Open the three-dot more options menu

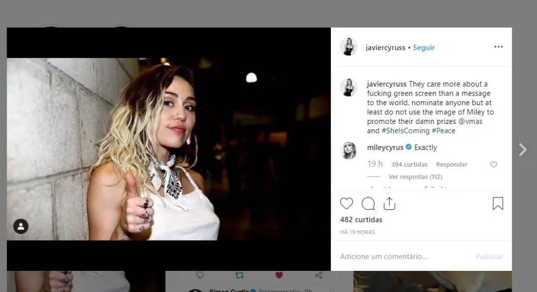click(x=498, y=47)
